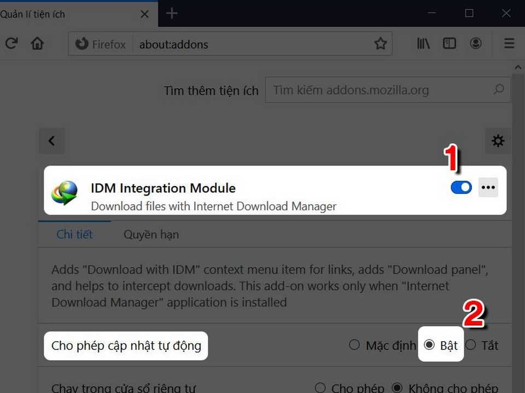This screenshot has width=525, height=393.
Task: Minimize the Firefox window
Action: [x=432, y=13]
